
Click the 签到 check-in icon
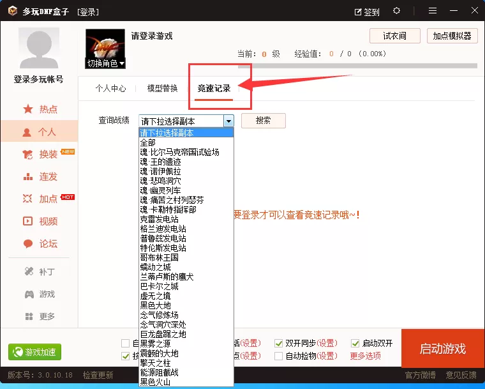(x=358, y=12)
